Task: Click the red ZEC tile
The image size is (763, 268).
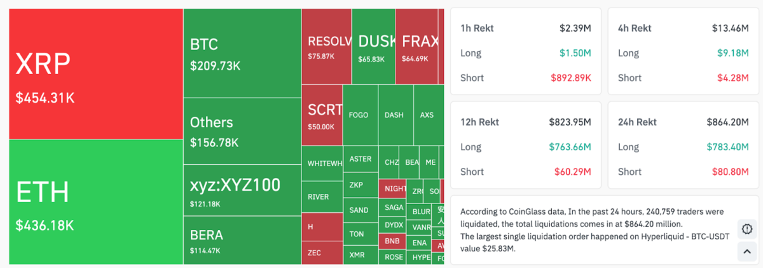Action: (322, 252)
